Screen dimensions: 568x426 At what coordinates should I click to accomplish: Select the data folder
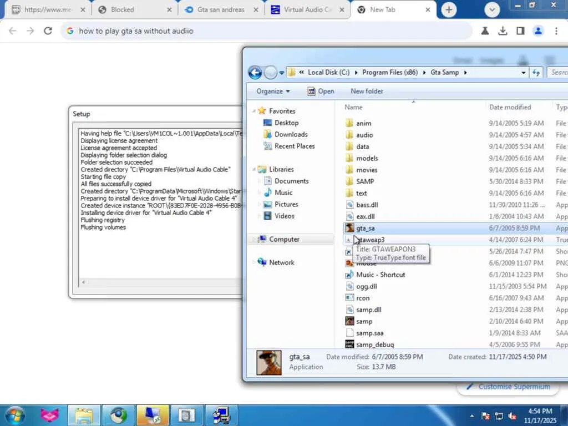tap(362, 146)
